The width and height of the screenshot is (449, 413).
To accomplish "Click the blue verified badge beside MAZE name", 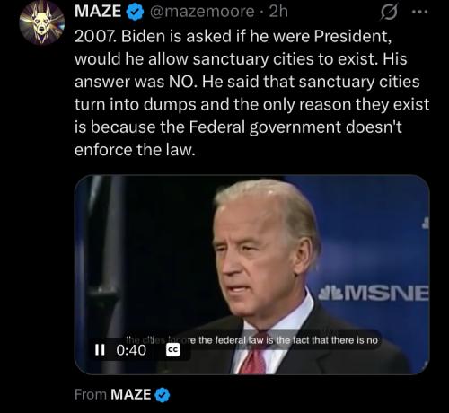I will [135, 13].
